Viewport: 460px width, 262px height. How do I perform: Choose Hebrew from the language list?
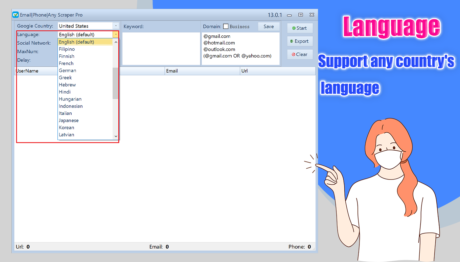[85, 85]
